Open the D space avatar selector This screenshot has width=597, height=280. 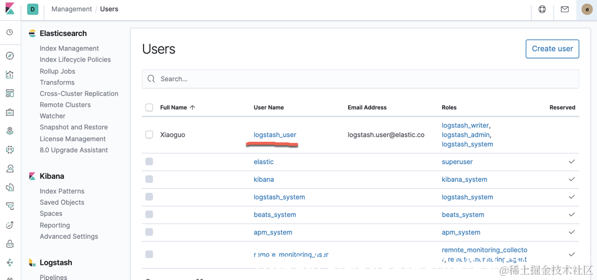pos(32,9)
